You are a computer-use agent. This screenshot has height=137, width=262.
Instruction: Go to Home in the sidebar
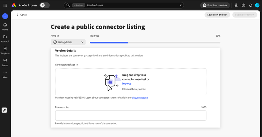pos(5,27)
